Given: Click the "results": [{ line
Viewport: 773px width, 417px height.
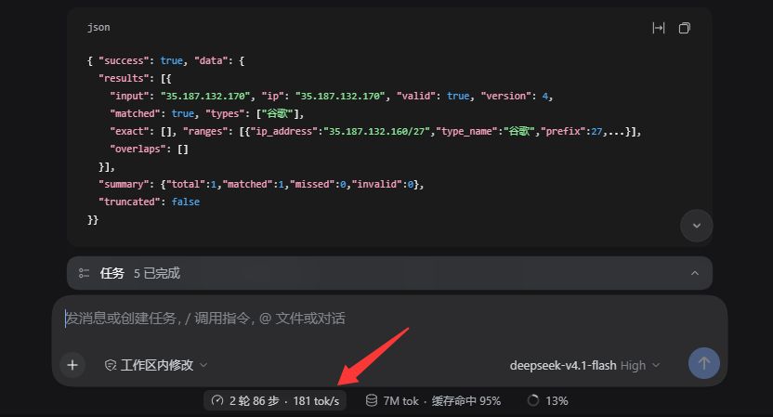Looking at the screenshot, I should [x=135, y=78].
